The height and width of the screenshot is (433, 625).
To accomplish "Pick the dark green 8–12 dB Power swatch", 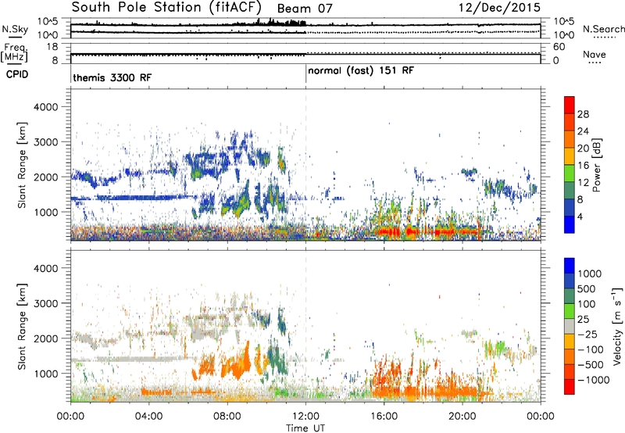I will tap(570, 191).
